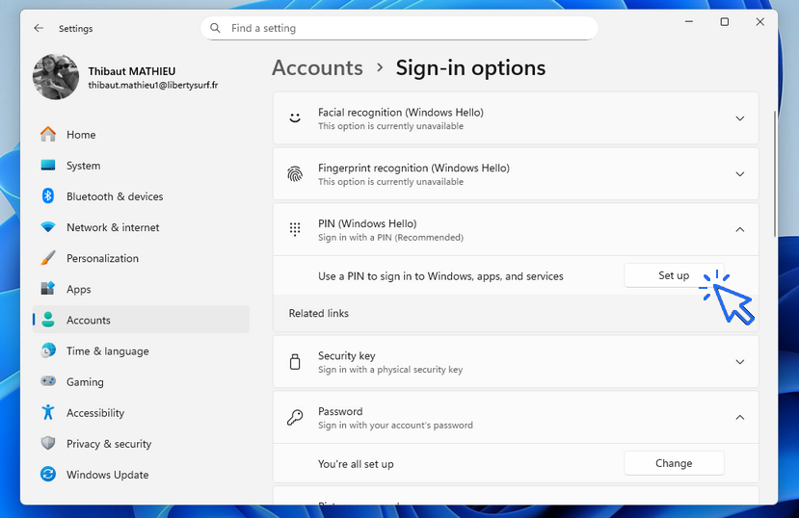Click the search magnifier icon
This screenshot has width=799, height=518.
(215, 28)
